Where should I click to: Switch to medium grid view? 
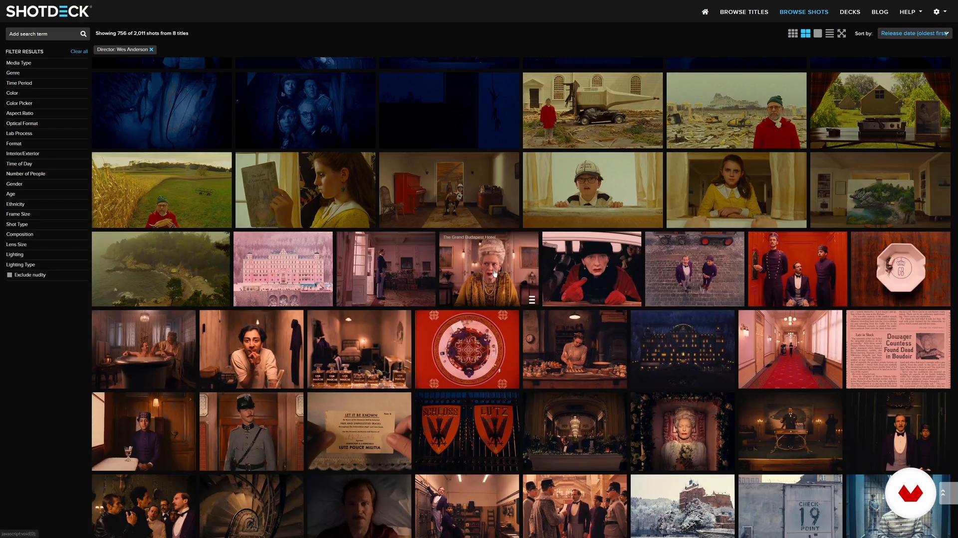(805, 33)
